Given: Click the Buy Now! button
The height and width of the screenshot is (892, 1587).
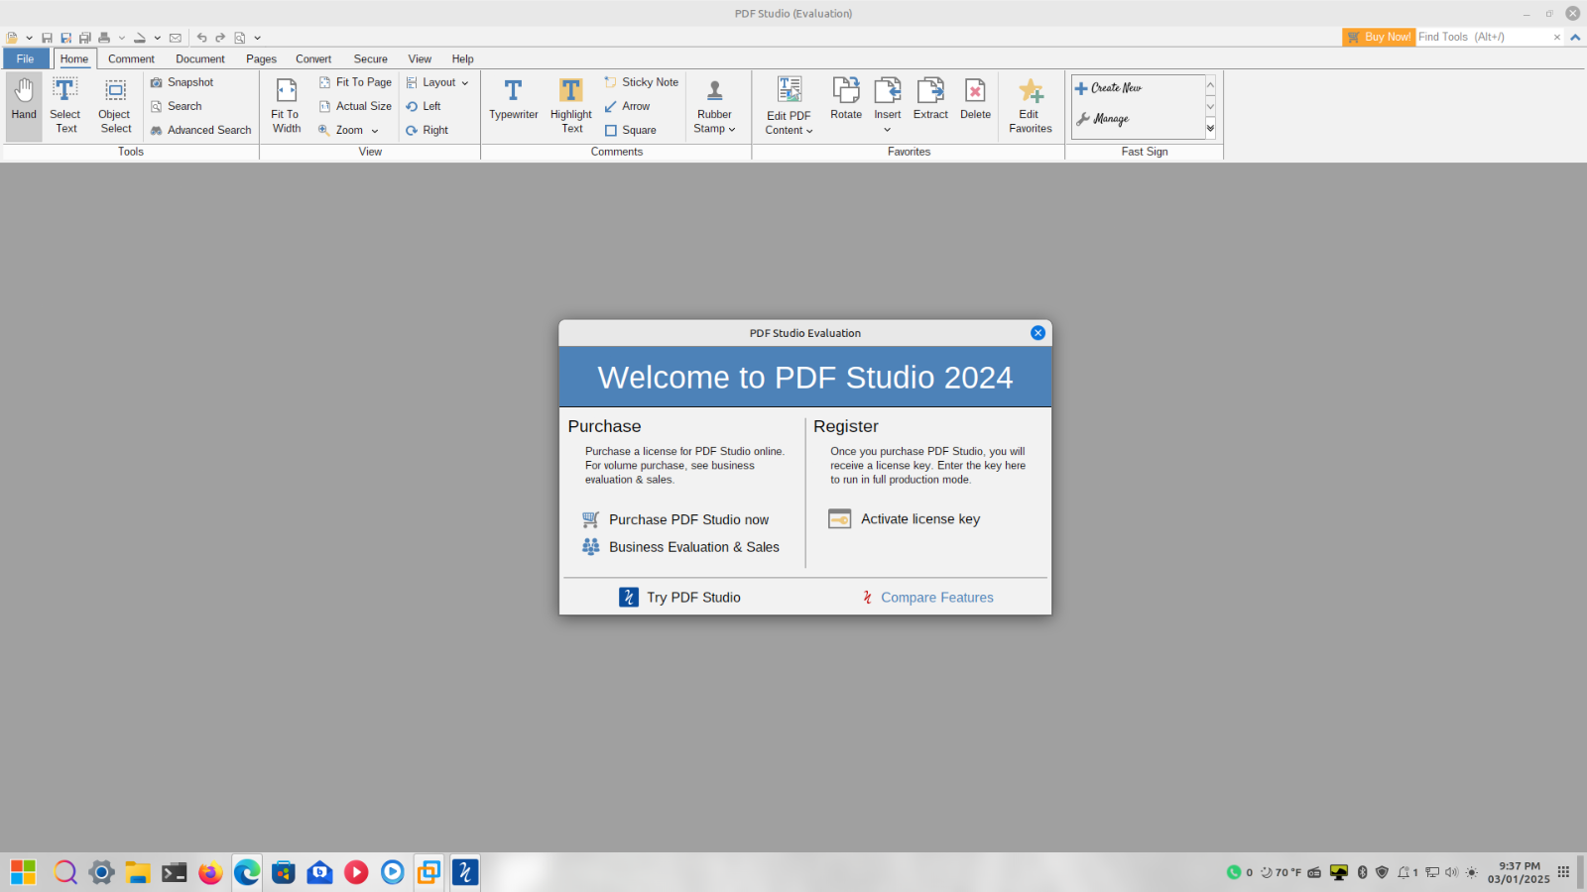Looking at the screenshot, I should (x=1379, y=37).
